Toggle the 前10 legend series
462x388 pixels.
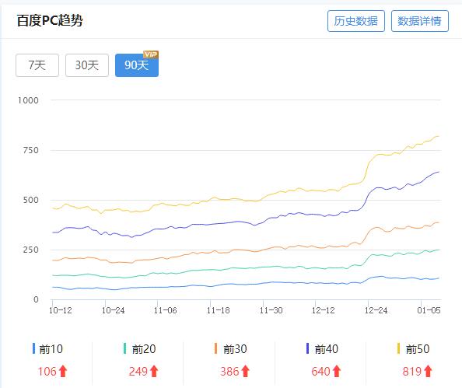(x=47, y=349)
